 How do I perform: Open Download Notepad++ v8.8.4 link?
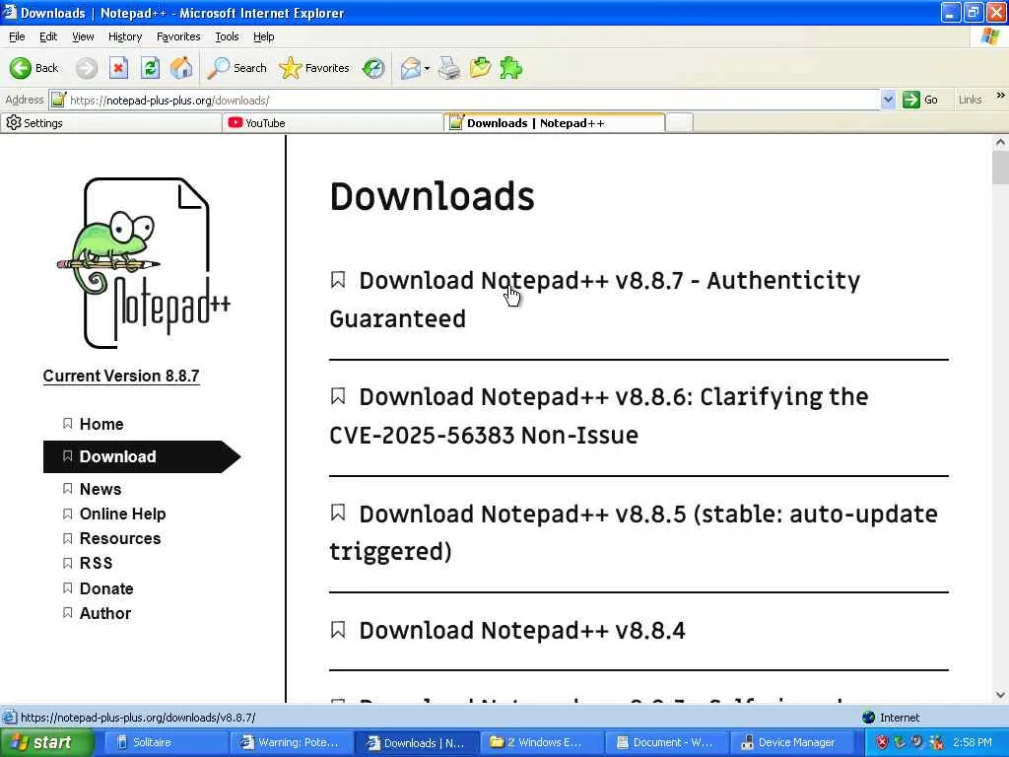[522, 630]
